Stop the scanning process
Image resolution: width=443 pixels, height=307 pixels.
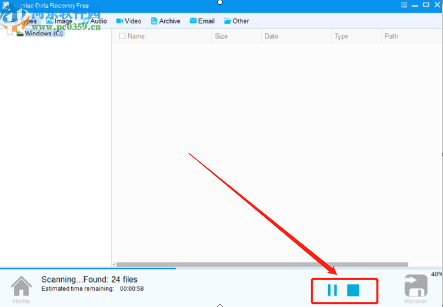point(353,290)
